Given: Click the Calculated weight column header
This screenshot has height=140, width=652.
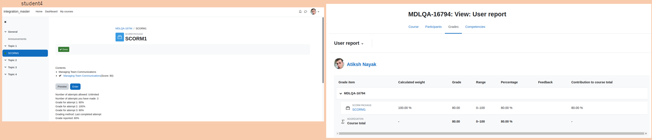Looking at the screenshot, I should pyautogui.click(x=411, y=82).
